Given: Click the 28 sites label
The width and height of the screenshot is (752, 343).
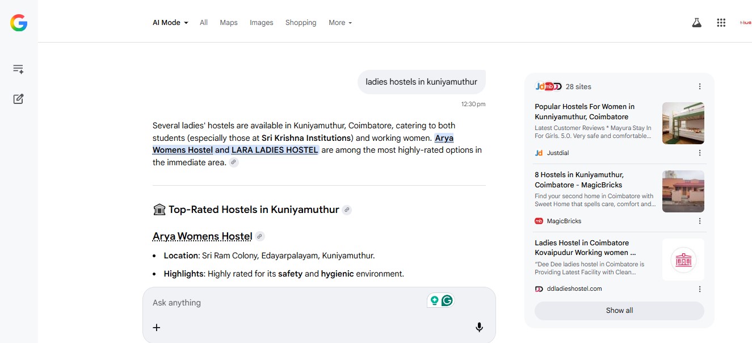Looking at the screenshot, I should (x=578, y=86).
